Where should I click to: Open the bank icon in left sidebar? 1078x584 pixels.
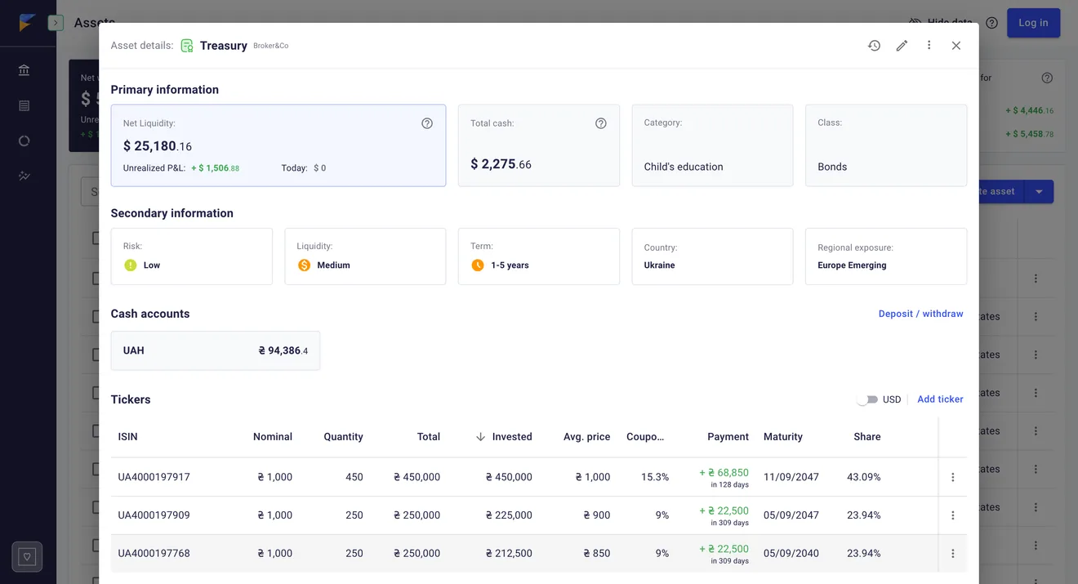(x=24, y=70)
